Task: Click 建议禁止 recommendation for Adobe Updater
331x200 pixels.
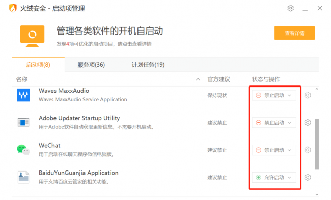Action: (x=217, y=123)
